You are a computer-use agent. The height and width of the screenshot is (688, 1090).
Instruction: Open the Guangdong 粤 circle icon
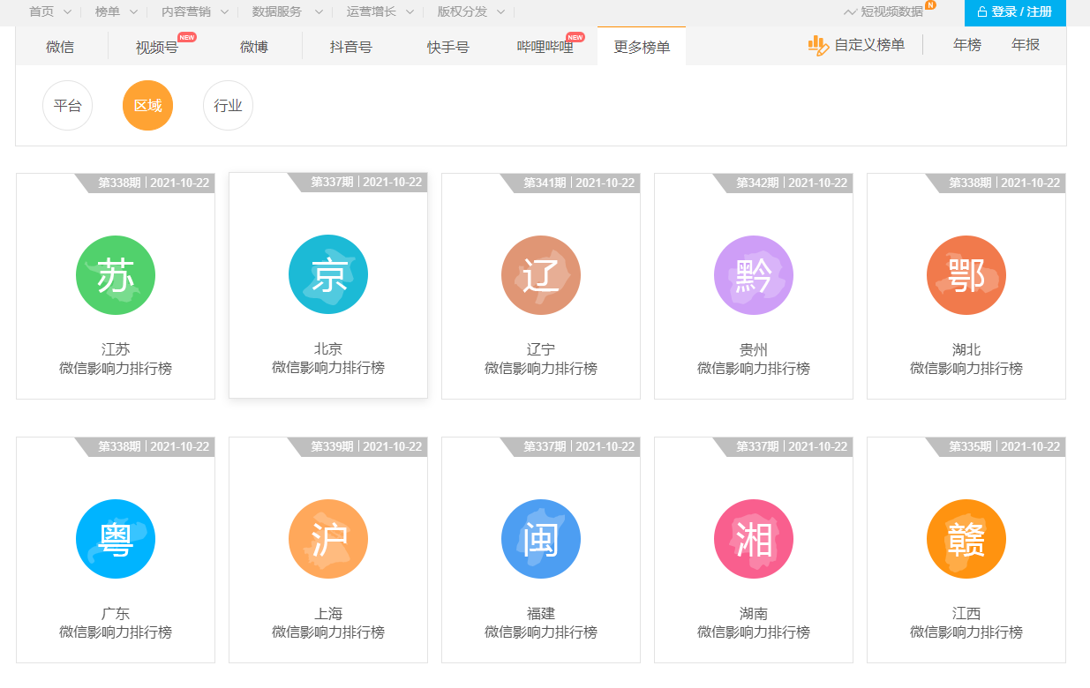[116, 539]
